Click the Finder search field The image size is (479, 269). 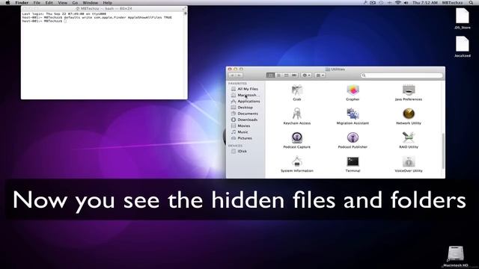[401, 75]
